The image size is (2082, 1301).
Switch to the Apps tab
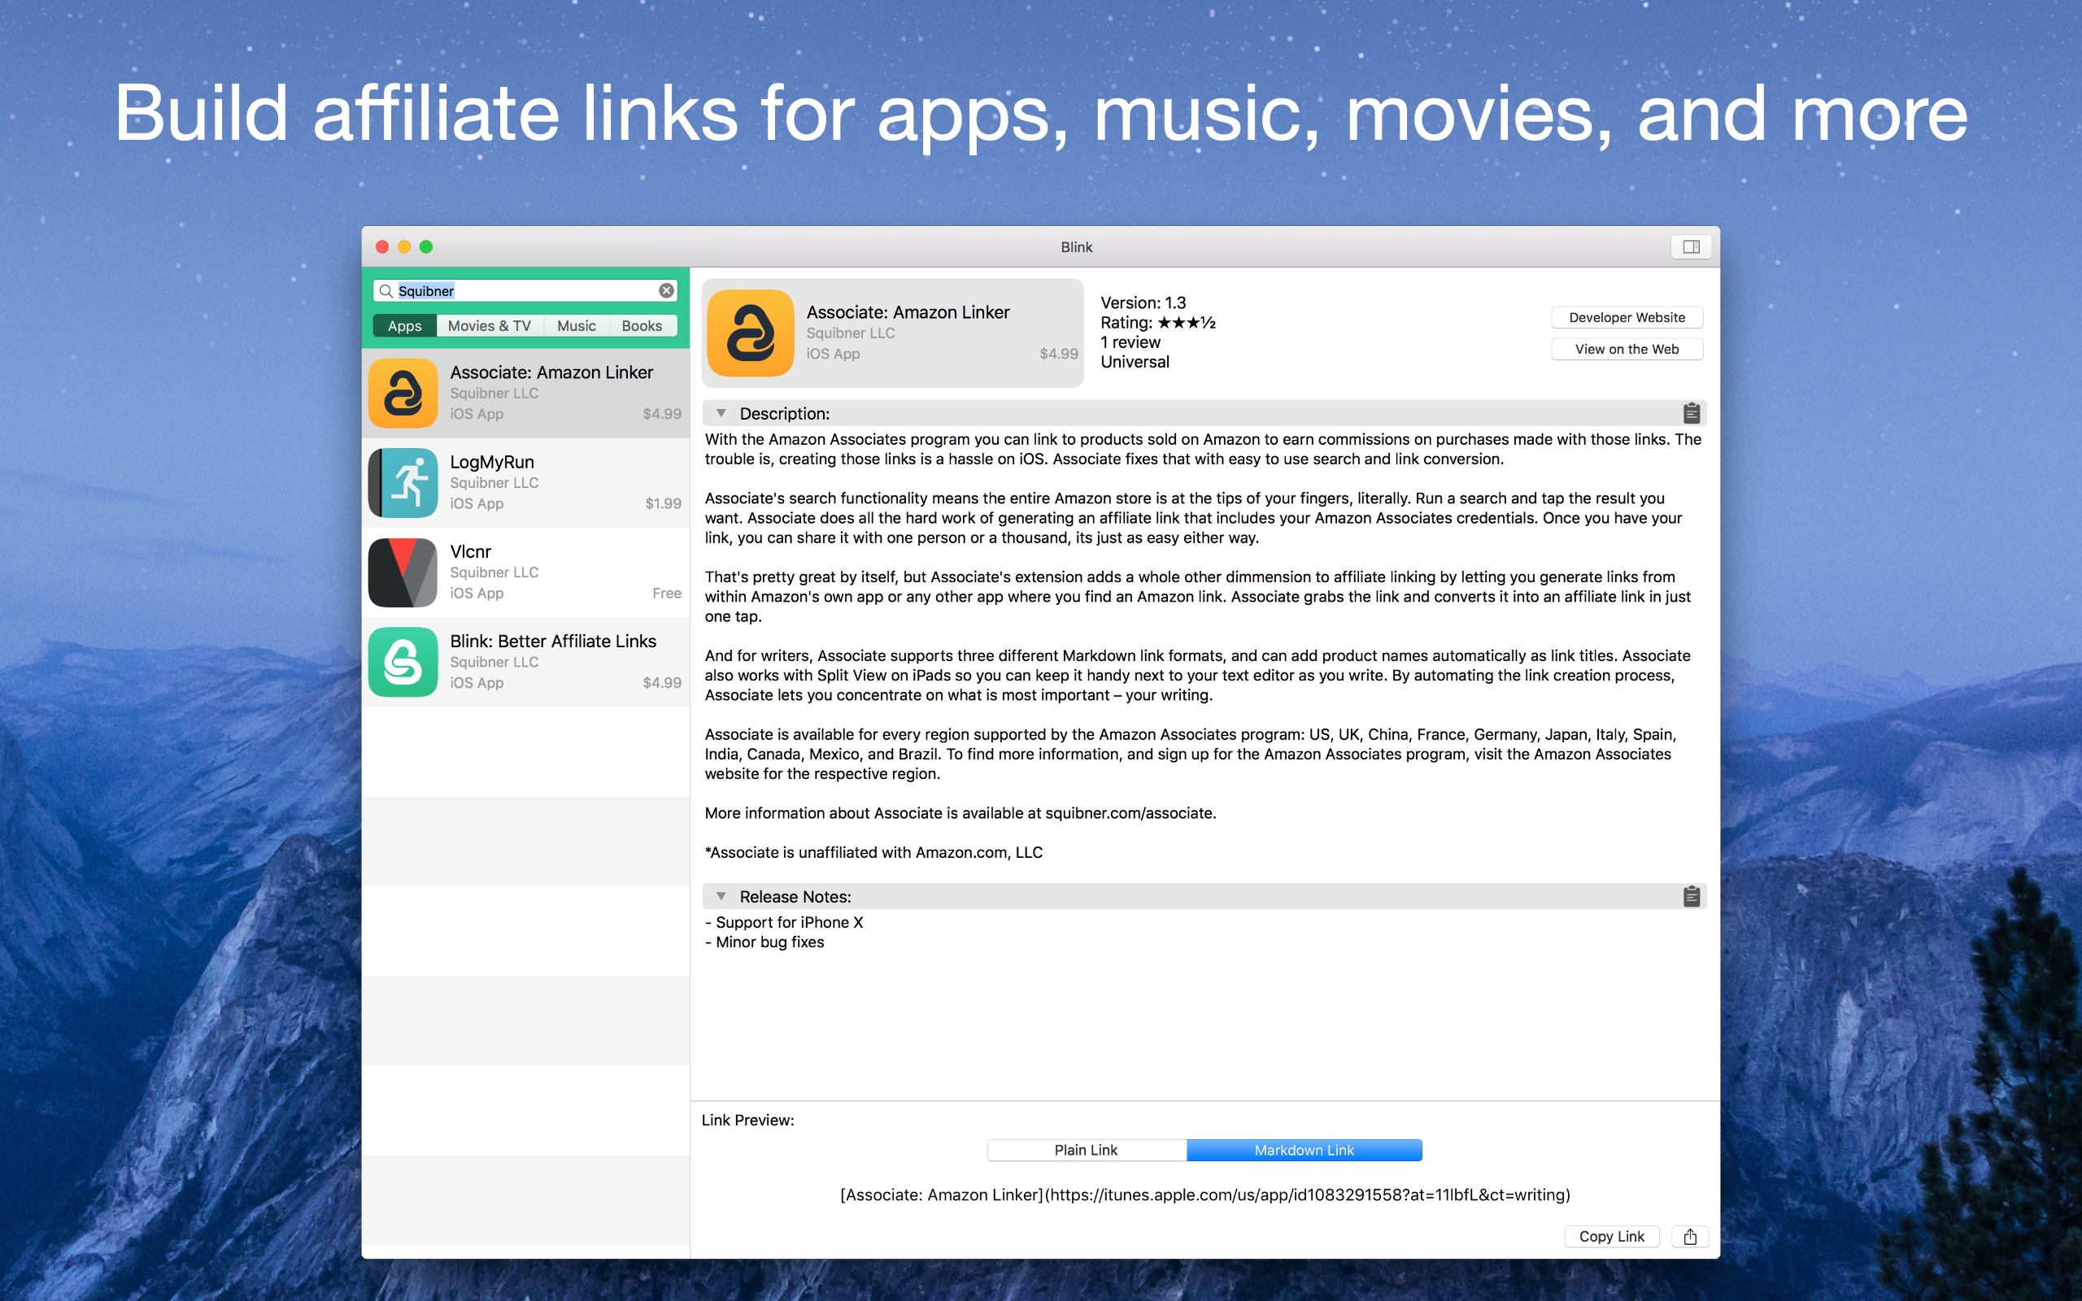tap(404, 326)
